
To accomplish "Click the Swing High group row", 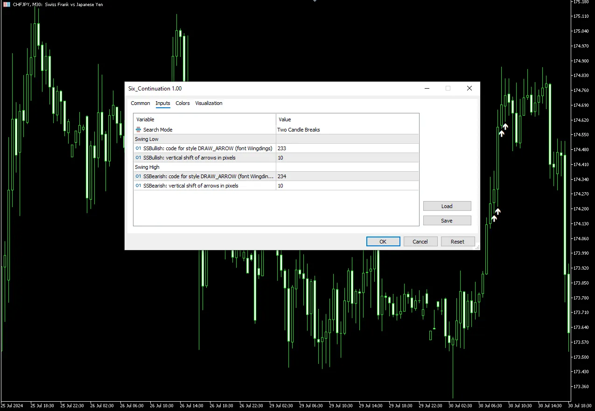I will pos(204,167).
